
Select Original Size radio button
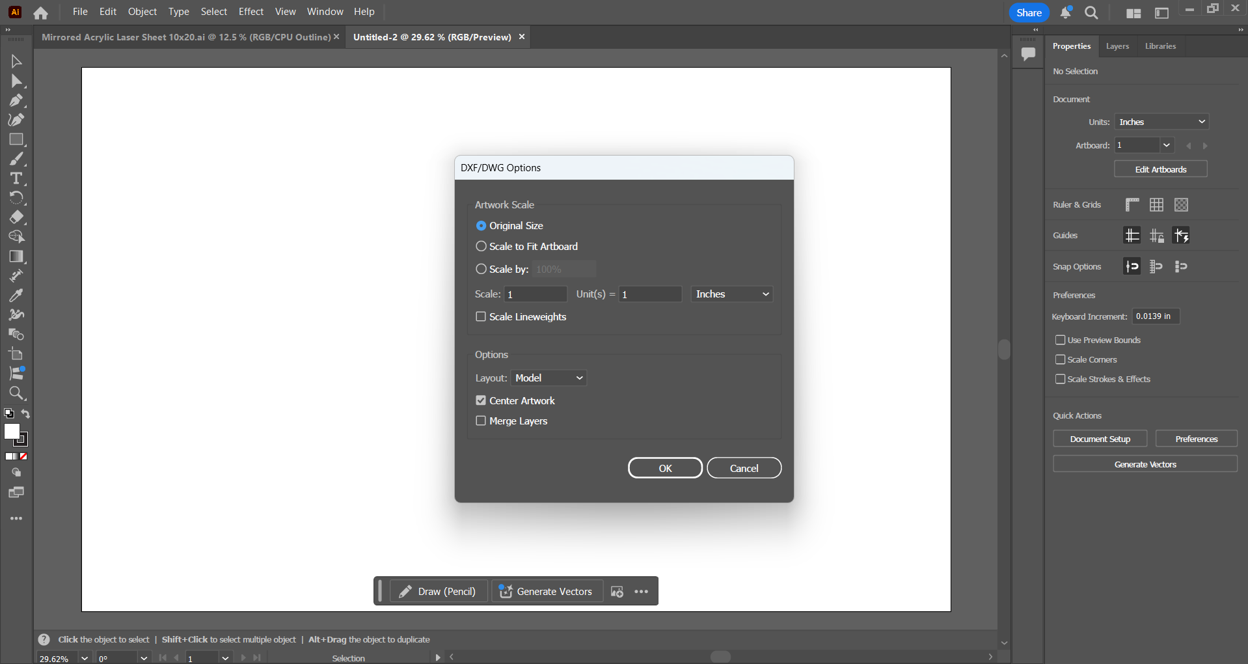481,226
